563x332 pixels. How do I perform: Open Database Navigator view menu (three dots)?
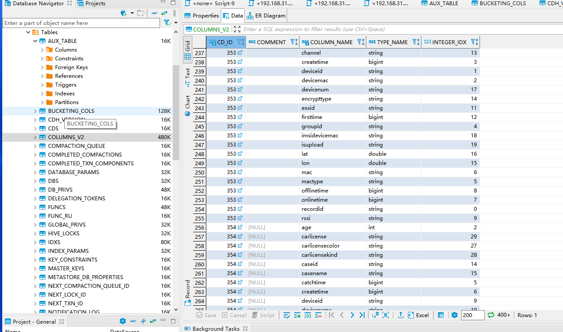[174, 14]
